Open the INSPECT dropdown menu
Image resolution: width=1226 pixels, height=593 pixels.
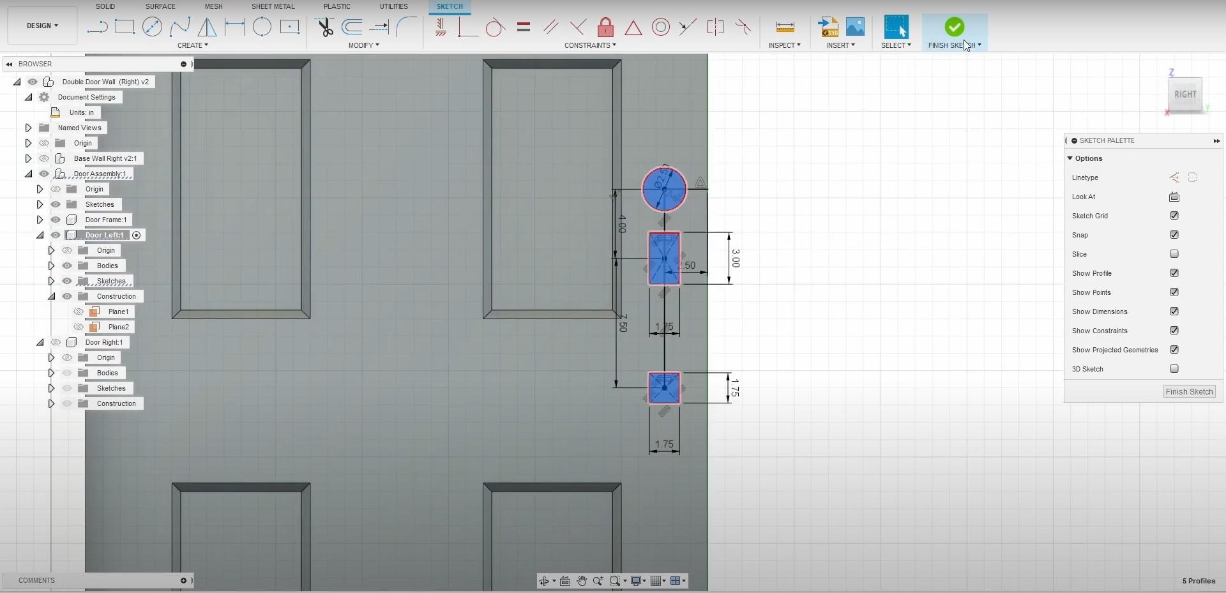(x=785, y=45)
